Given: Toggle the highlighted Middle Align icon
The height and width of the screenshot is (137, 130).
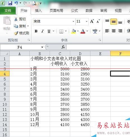Looking at the screenshot, I should pos(114,22).
